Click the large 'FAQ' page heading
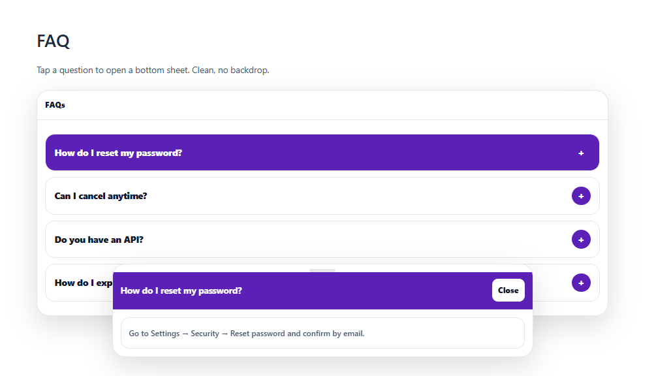The height and width of the screenshot is (376, 656). click(x=53, y=41)
